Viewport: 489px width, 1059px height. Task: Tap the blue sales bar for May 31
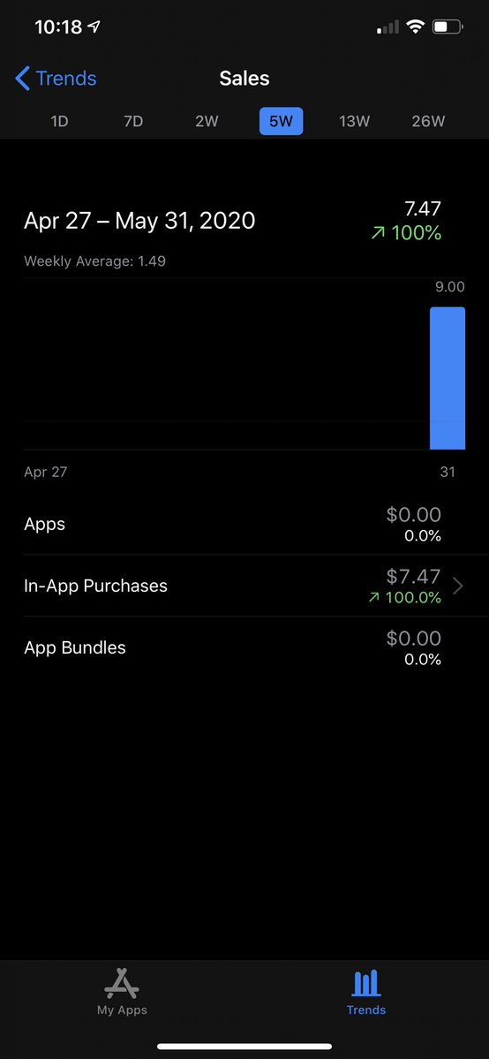pyautogui.click(x=448, y=378)
